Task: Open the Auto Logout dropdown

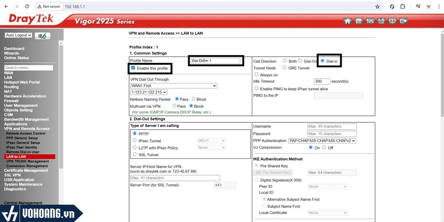Action: 19,35
